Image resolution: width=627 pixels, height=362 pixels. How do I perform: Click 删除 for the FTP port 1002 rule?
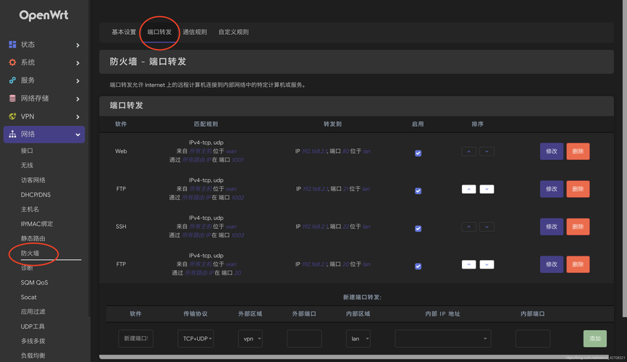[578, 189]
